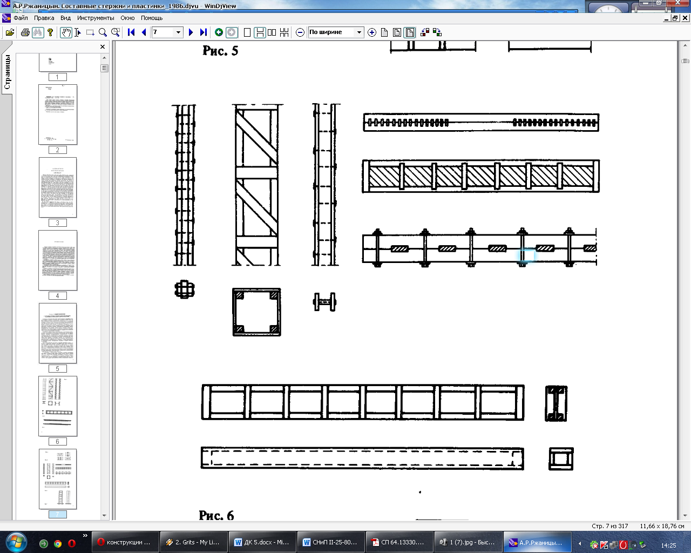Viewport: 691px width, 553px height.
Task: Open the Окно menu
Action: 127,18
